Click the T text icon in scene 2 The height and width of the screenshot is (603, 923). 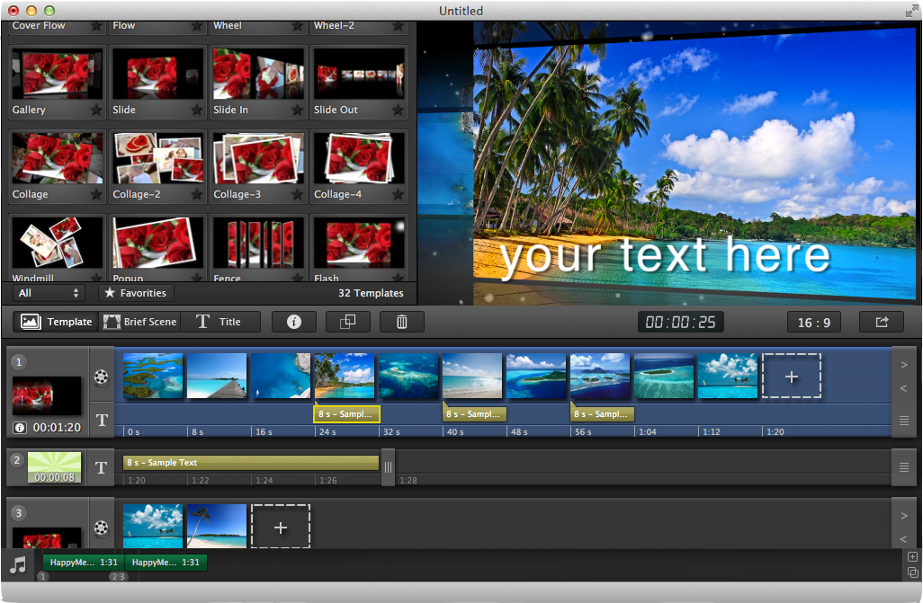pos(102,467)
